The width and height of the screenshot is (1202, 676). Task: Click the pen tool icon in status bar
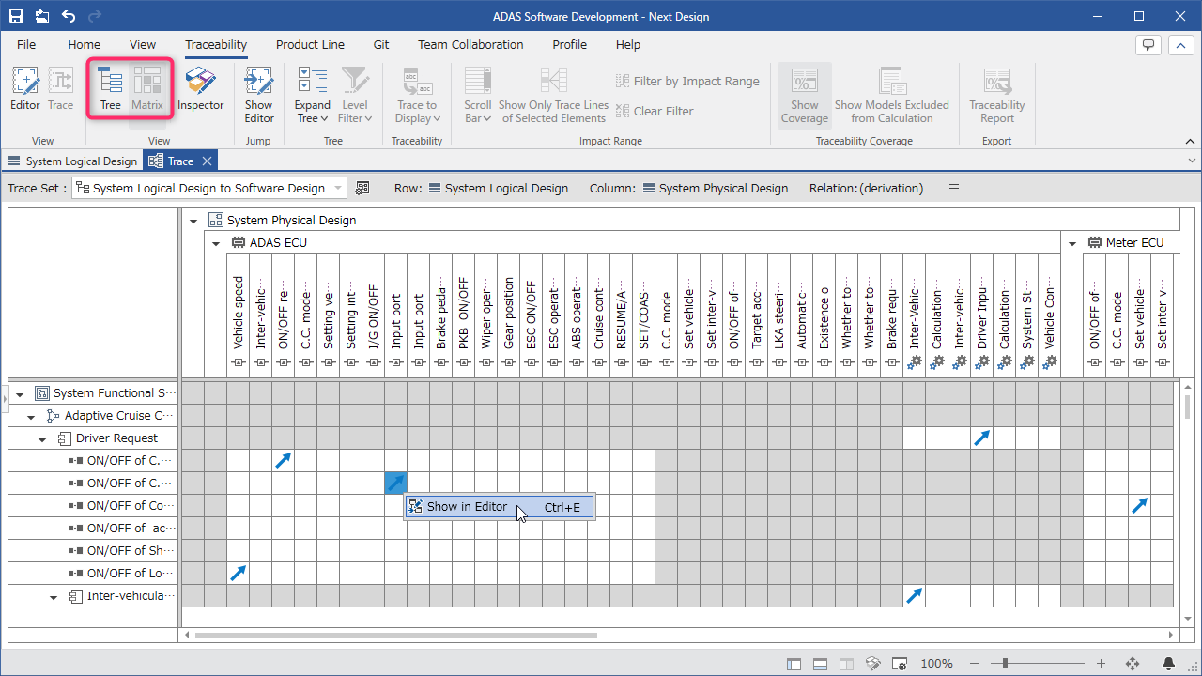click(x=872, y=664)
